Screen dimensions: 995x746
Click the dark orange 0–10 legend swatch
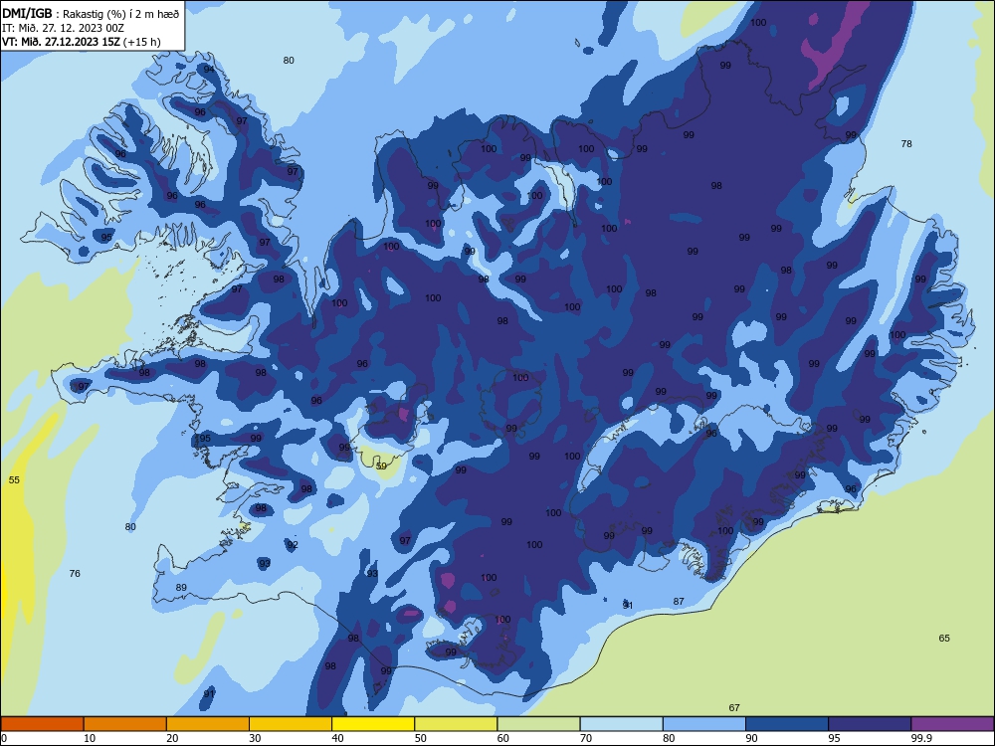coord(42,724)
